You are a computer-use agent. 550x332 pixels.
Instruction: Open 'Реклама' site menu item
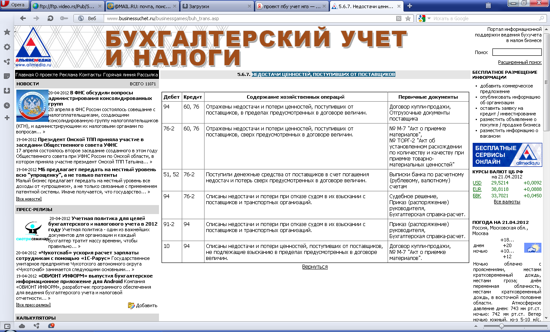[68, 75]
